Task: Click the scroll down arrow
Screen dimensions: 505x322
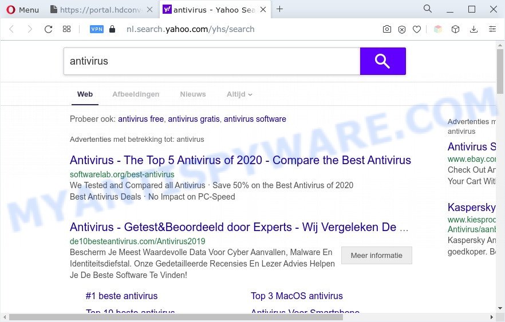Action: [500, 308]
